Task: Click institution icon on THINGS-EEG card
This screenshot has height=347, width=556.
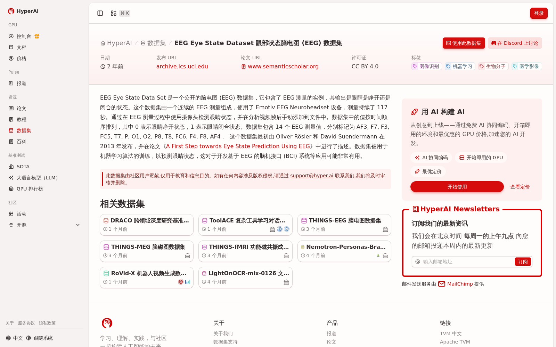Action: 385,229
